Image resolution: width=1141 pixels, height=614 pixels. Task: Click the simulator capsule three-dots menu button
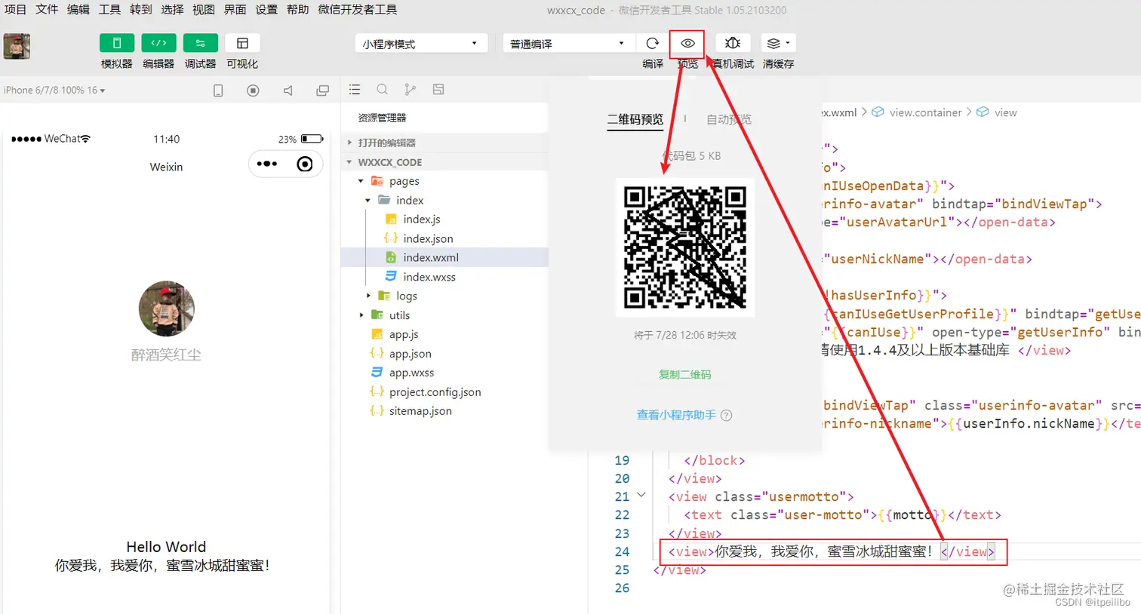click(x=267, y=164)
